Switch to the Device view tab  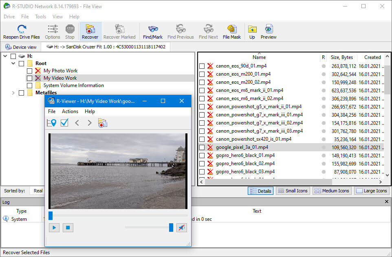point(21,47)
